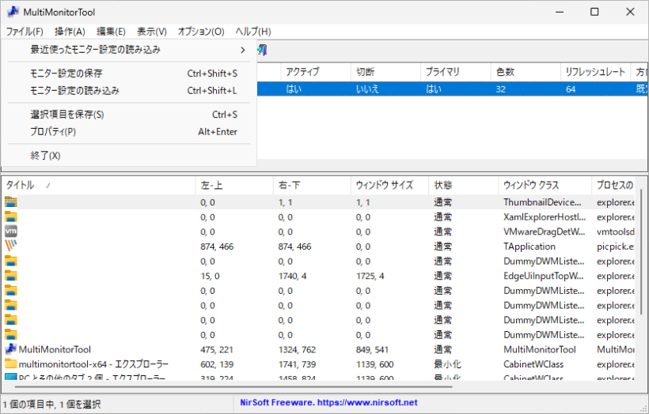649x414 pixels.
Task: Select the picpick TApplication row icon
Action: pyautogui.click(x=11, y=247)
